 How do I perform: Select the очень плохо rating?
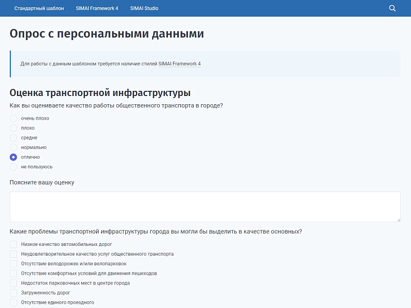click(13, 118)
